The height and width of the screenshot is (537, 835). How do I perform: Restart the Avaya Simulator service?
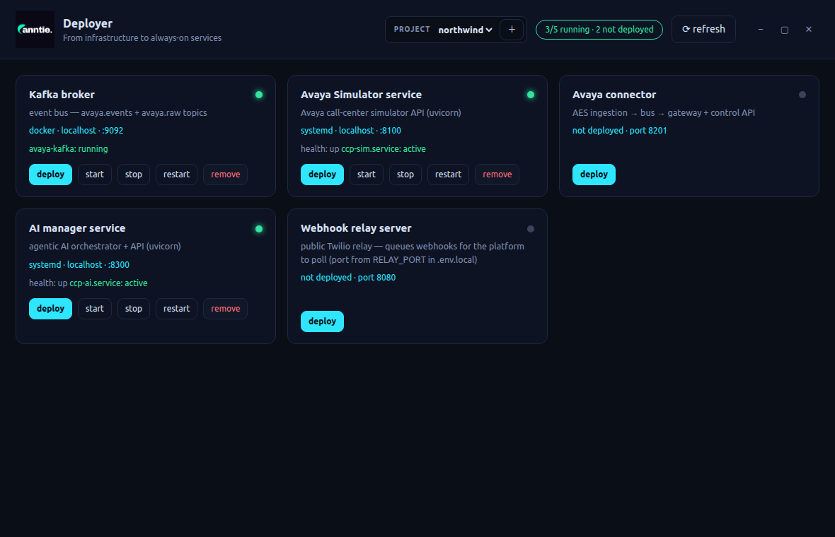(x=449, y=175)
